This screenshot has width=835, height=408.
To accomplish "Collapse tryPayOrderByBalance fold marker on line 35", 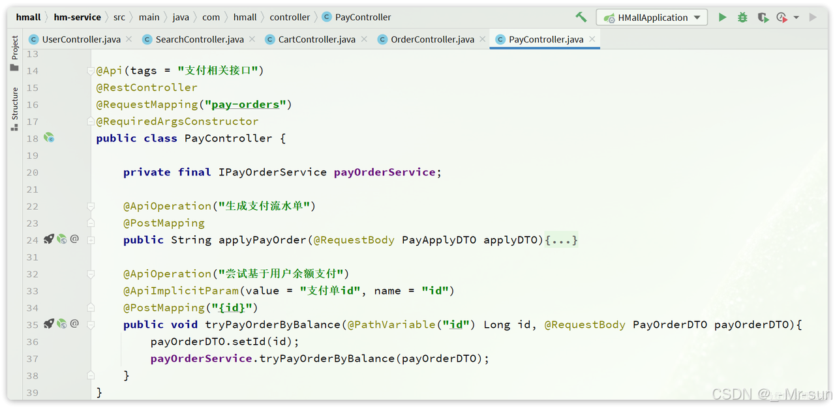I will pos(91,325).
